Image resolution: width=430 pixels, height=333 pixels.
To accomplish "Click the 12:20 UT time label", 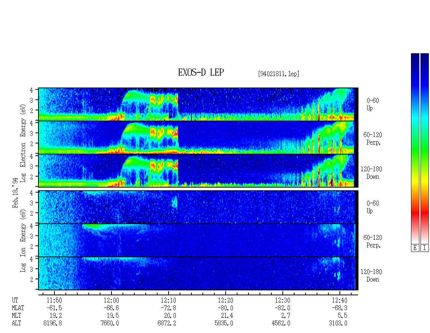I will [225, 300].
